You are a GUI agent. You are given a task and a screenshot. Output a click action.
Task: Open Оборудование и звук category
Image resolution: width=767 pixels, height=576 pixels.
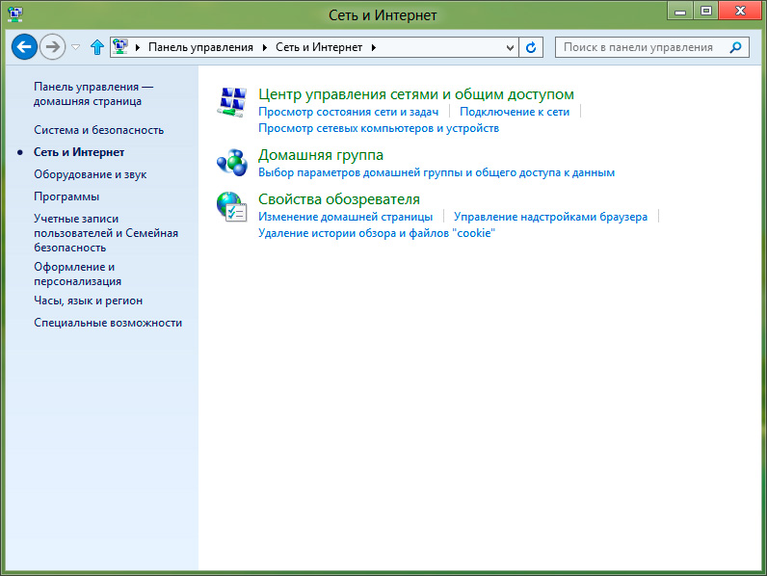pos(90,174)
